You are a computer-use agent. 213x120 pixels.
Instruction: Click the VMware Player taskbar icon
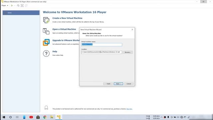[x=59, y=117]
